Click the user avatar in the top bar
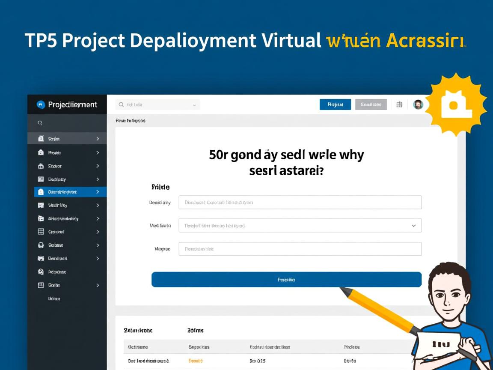This screenshot has height=370, width=493. tap(418, 104)
